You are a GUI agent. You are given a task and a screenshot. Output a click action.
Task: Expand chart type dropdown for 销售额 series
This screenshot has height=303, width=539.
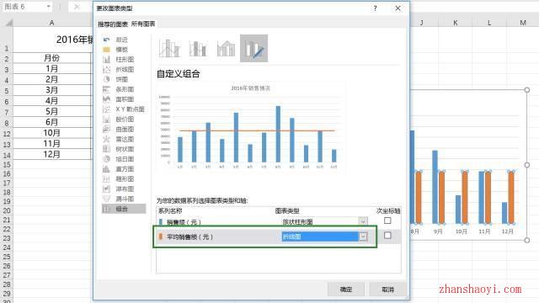tap(363, 221)
